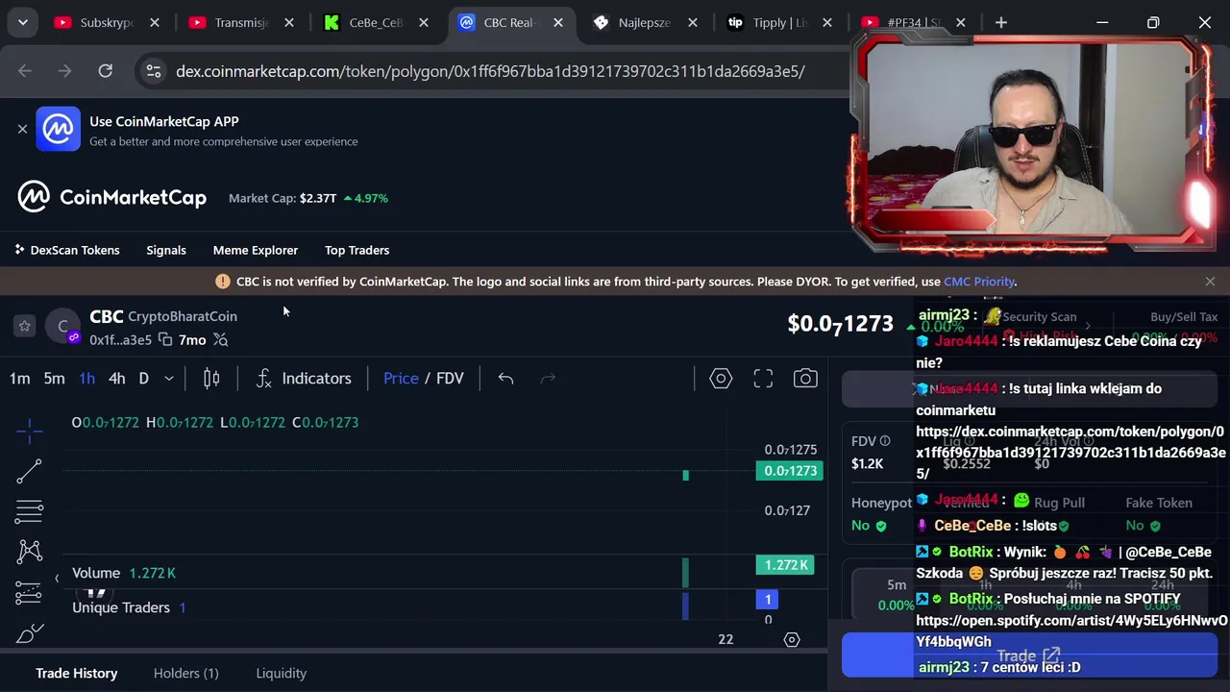Open the browser tab search dropdown
Image resolution: width=1230 pixels, height=692 pixels.
(x=22, y=22)
